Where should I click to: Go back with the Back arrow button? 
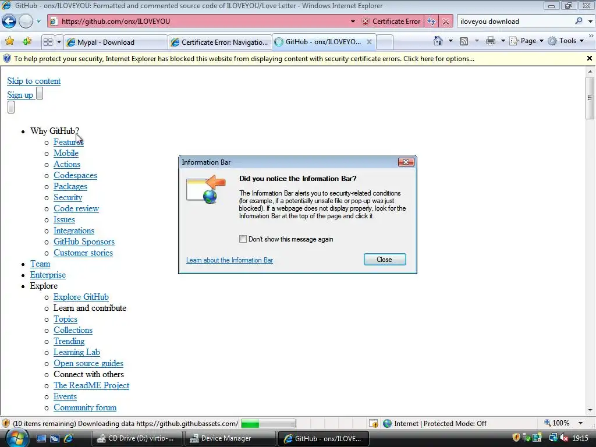9,22
